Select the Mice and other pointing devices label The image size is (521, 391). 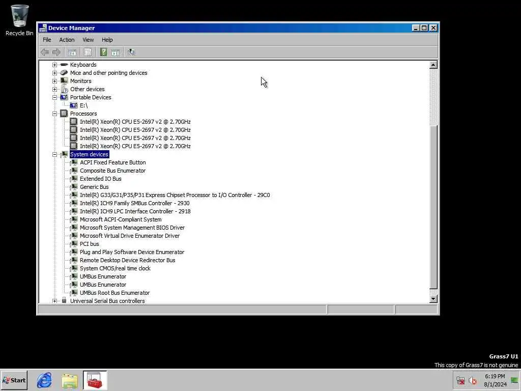[109, 73]
